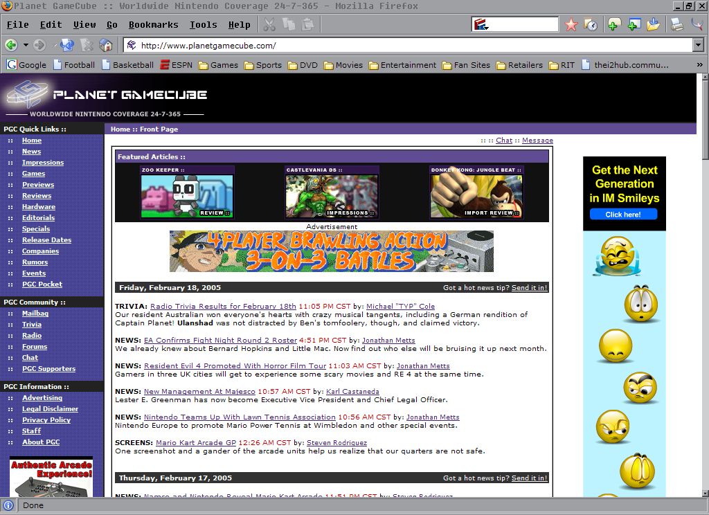Open the History clock toolbar icon
709x515 pixels.
pos(590,25)
